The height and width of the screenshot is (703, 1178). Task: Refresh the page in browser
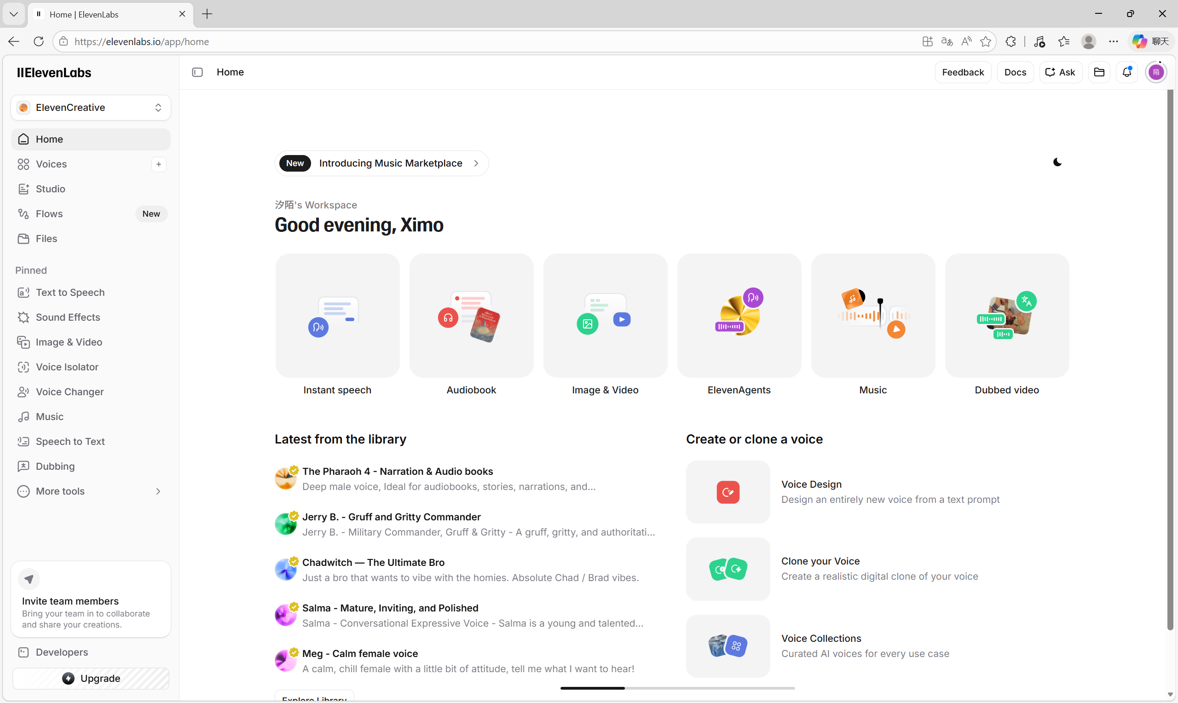point(39,42)
